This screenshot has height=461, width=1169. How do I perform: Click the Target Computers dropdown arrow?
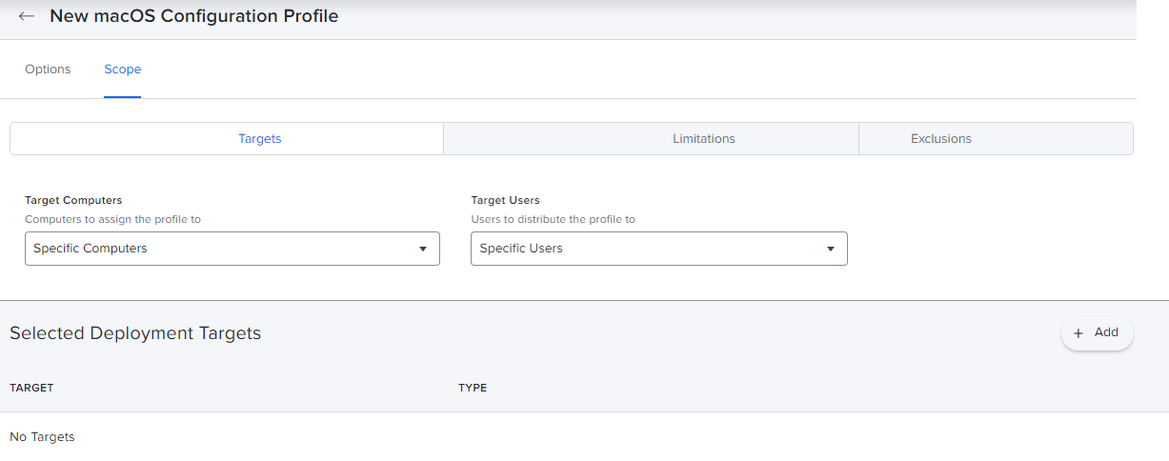point(423,249)
